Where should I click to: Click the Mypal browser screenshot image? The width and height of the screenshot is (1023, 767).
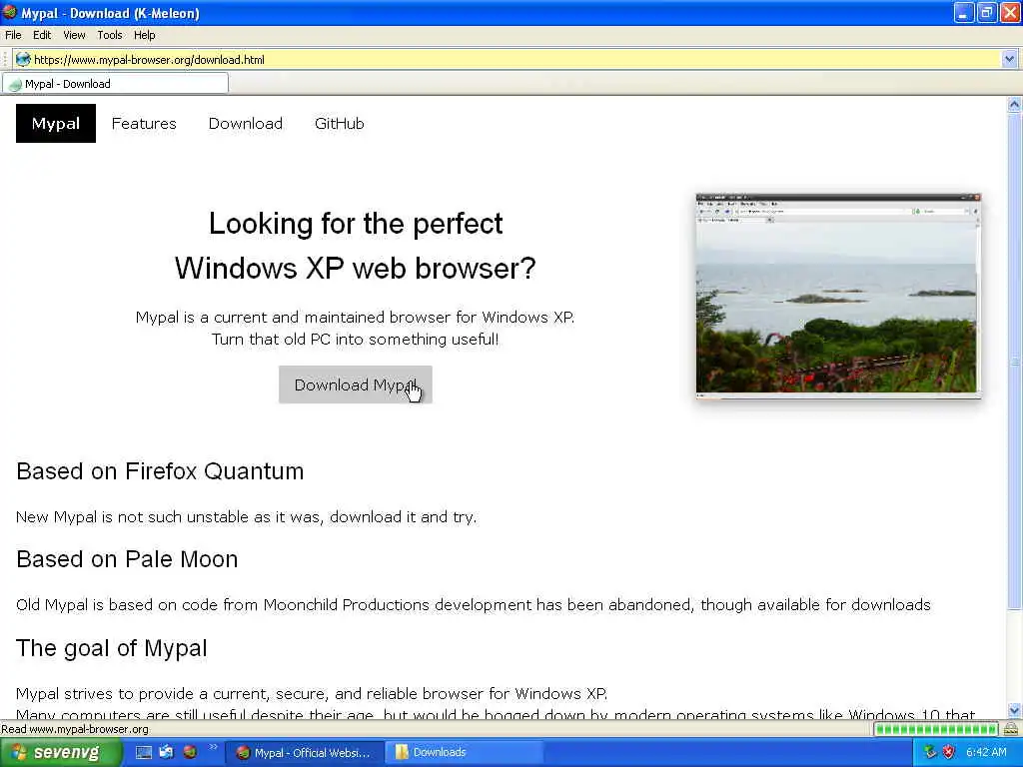click(838, 295)
